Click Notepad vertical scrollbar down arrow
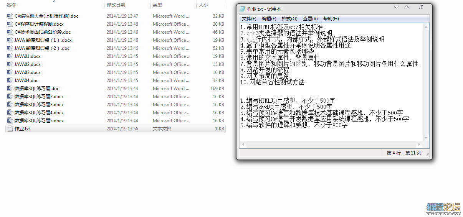 click(x=426, y=139)
